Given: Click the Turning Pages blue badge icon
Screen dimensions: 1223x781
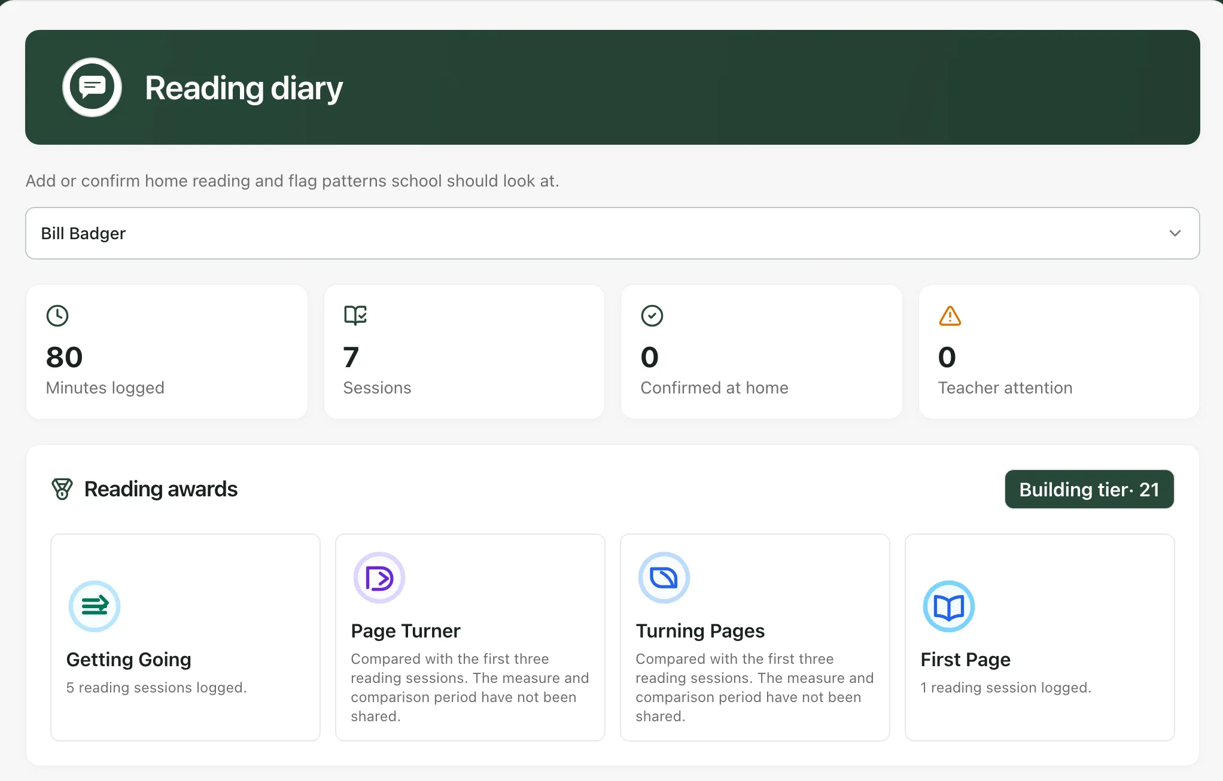Looking at the screenshot, I should click(x=664, y=578).
